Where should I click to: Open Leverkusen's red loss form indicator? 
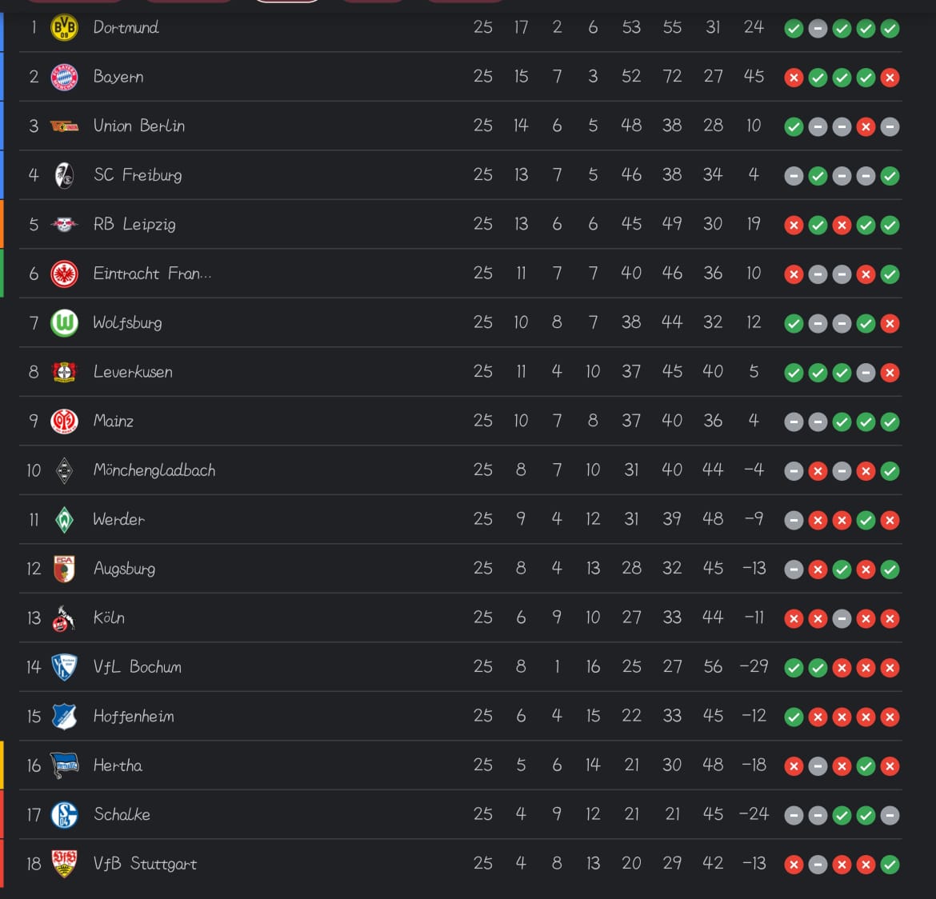(890, 373)
